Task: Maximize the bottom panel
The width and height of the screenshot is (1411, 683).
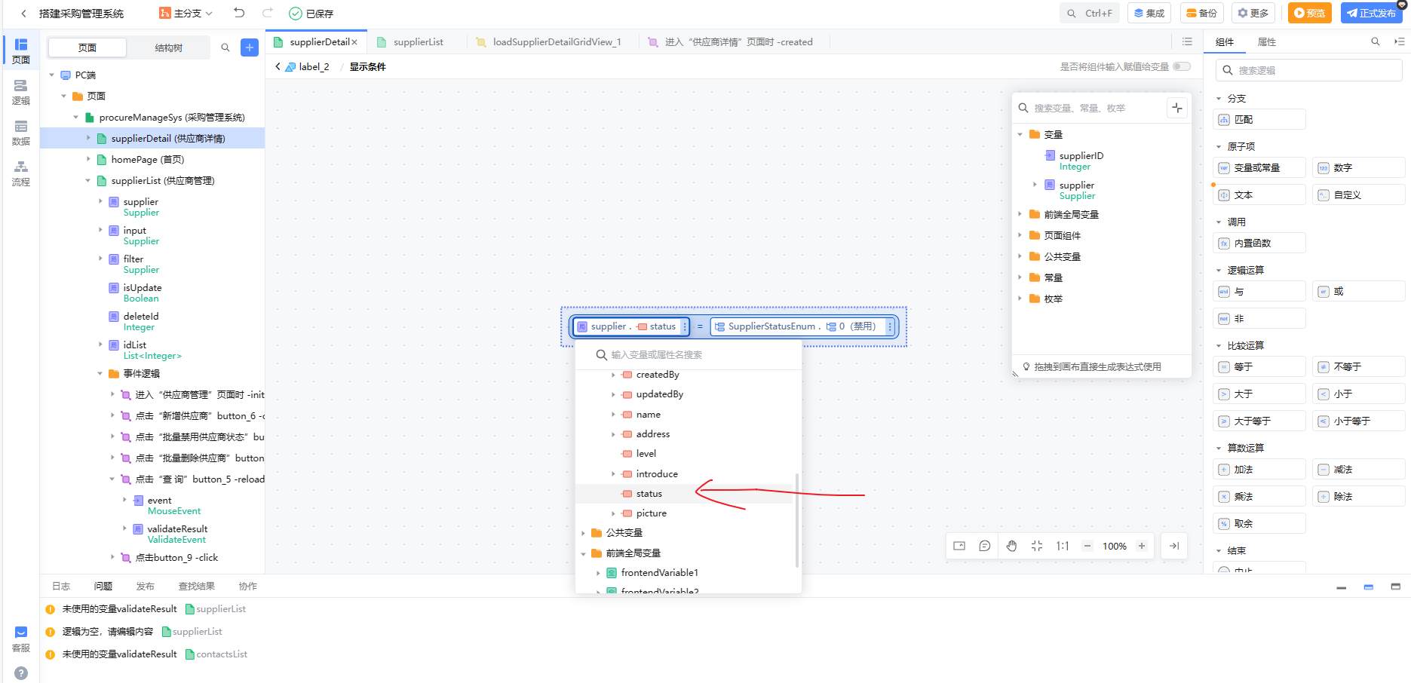Action: 1395,587
